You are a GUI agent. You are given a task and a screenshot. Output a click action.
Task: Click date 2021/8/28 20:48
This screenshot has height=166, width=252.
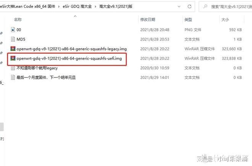point(155,30)
